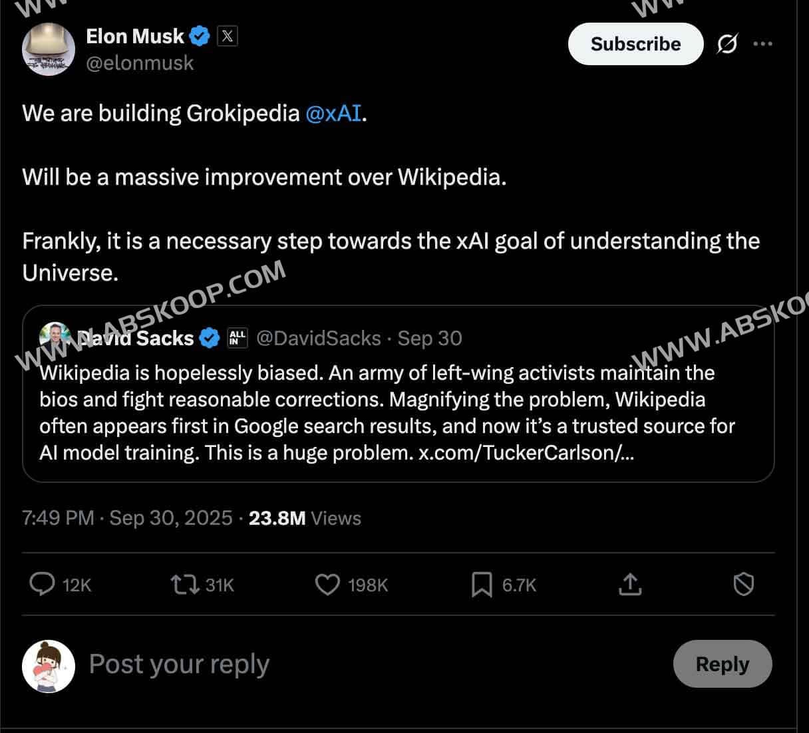This screenshot has width=809, height=733.
Task: Click the 23.8M Views count
Action: point(305,518)
